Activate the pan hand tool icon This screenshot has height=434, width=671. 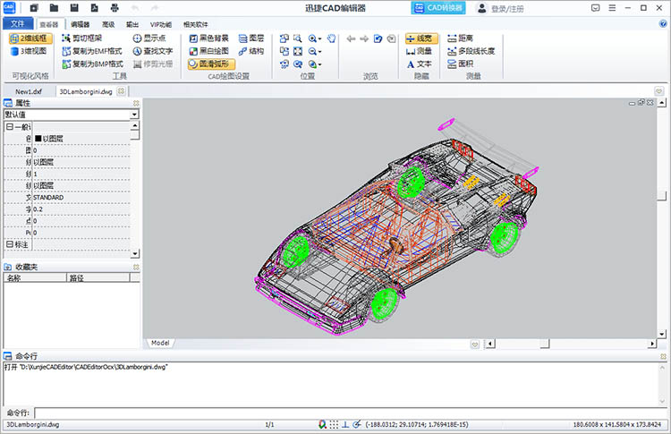pos(331,38)
